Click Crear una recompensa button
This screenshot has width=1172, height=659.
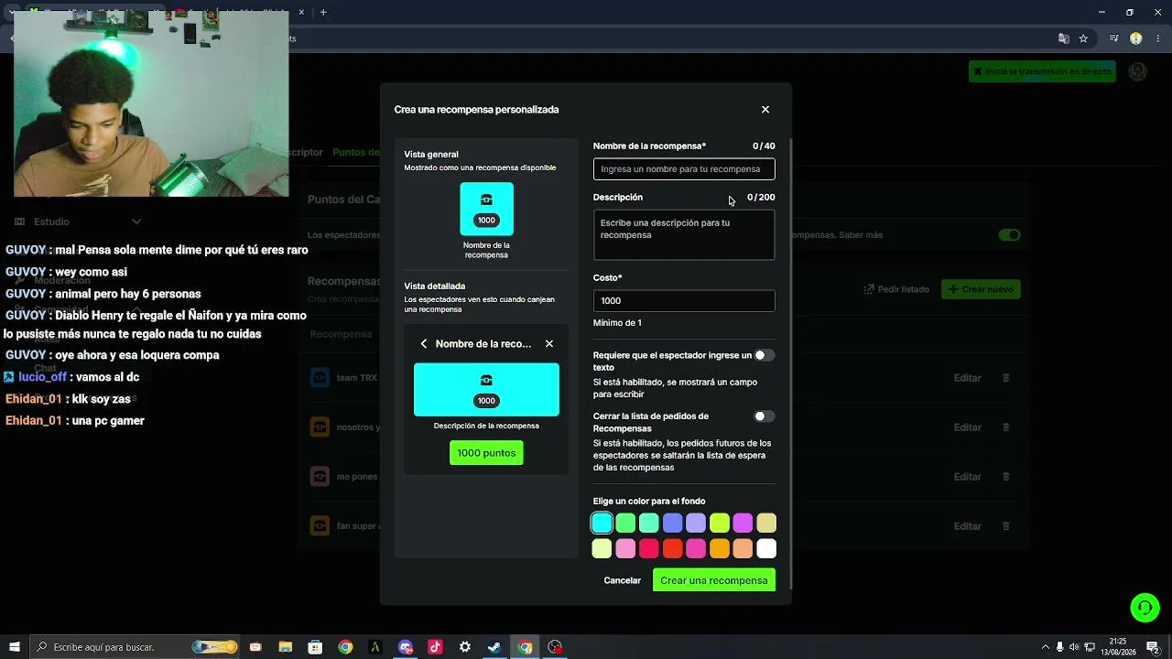click(x=714, y=580)
